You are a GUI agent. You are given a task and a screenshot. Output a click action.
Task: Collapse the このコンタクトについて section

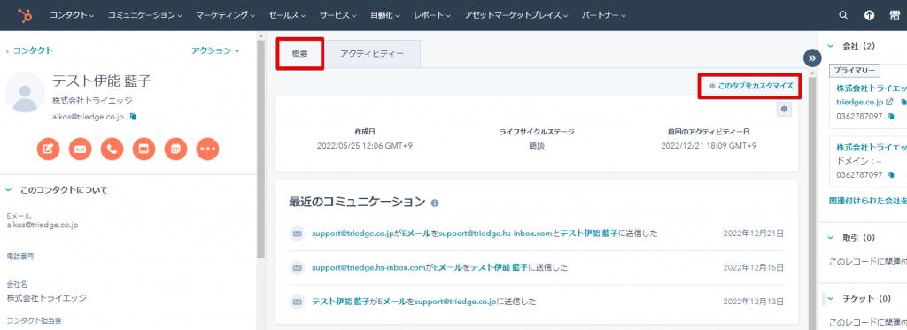click(x=9, y=189)
